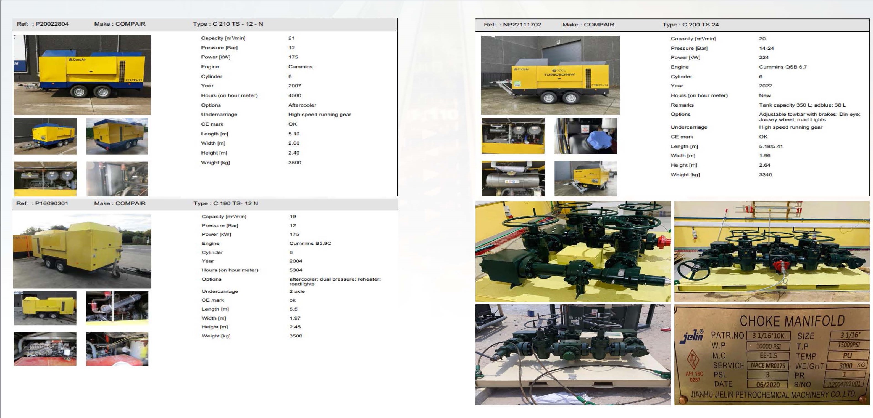Click undercarriage value 2 axle
Viewport: 873px width, 418px height.
(297, 291)
